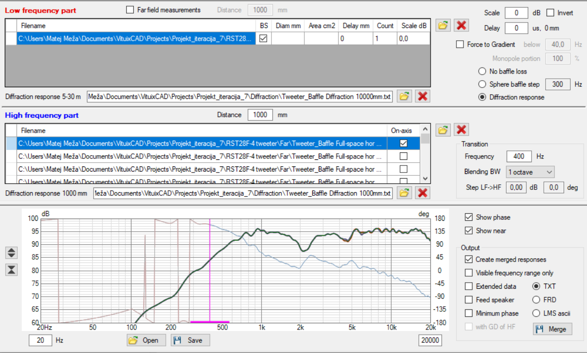Click magenta transition frequency marker on chart
This screenshot has height=353, width=587.
209,270
